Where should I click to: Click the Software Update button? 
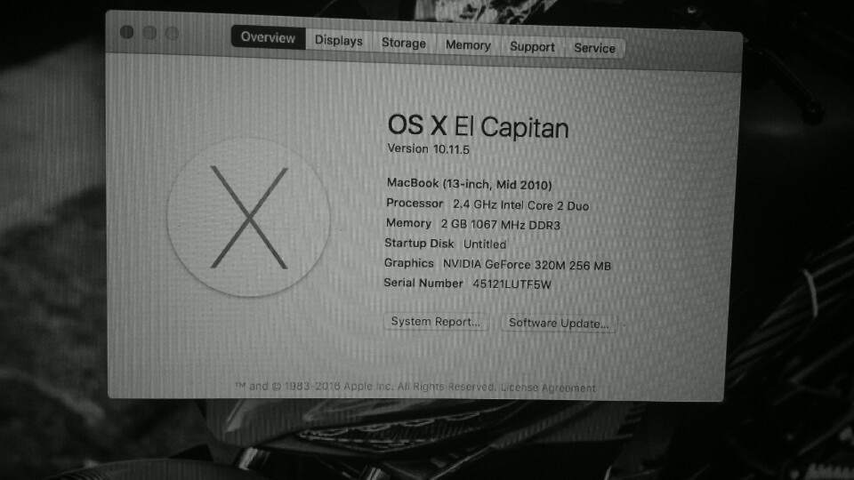tap(559, 324)
